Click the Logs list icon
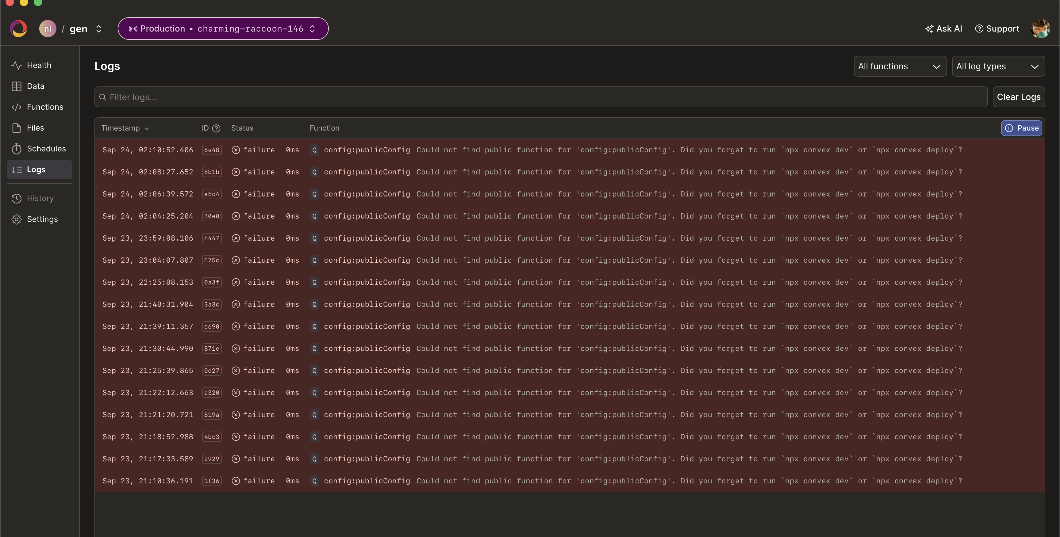Image resolution: width=1060 pixels, height=537 pixels. (x=17, y=169)
